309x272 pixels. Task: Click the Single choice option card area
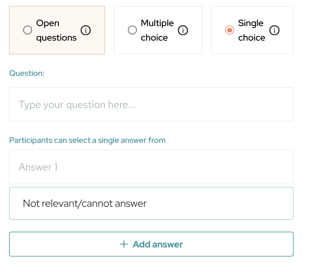(252, 30)
